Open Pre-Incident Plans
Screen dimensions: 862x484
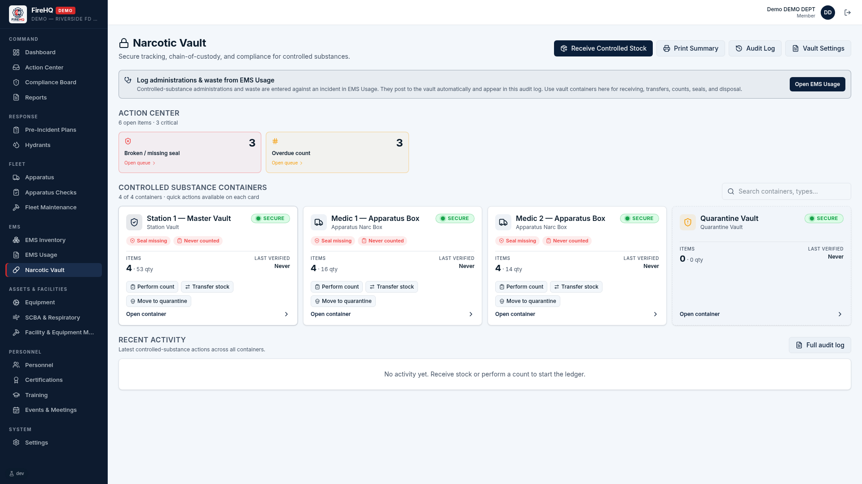(54, 130)
